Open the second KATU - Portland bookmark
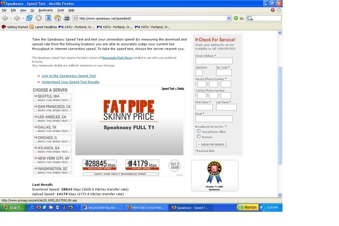339x226 pixels. [115, 27]
